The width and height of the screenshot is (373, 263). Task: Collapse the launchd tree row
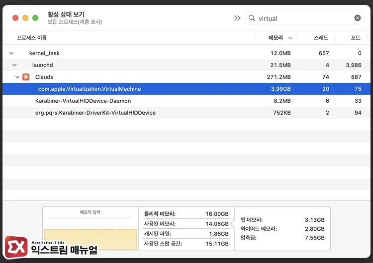coord(14,65)
